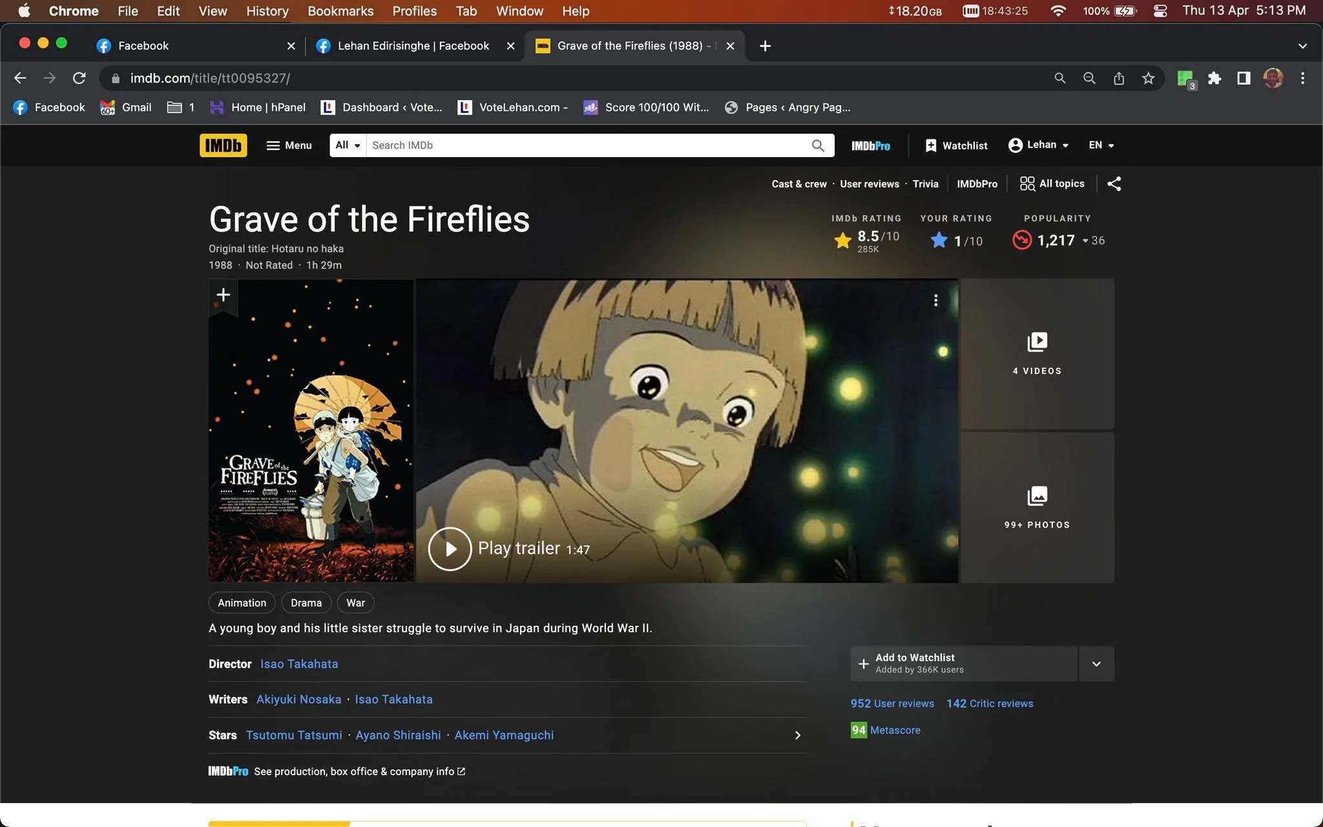Open three-dot options on trailer
Viewport: 1323px width, 827px height.
(935, 300)
